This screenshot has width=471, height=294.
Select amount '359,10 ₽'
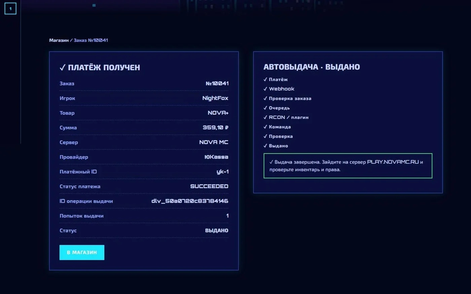(216, 128)
